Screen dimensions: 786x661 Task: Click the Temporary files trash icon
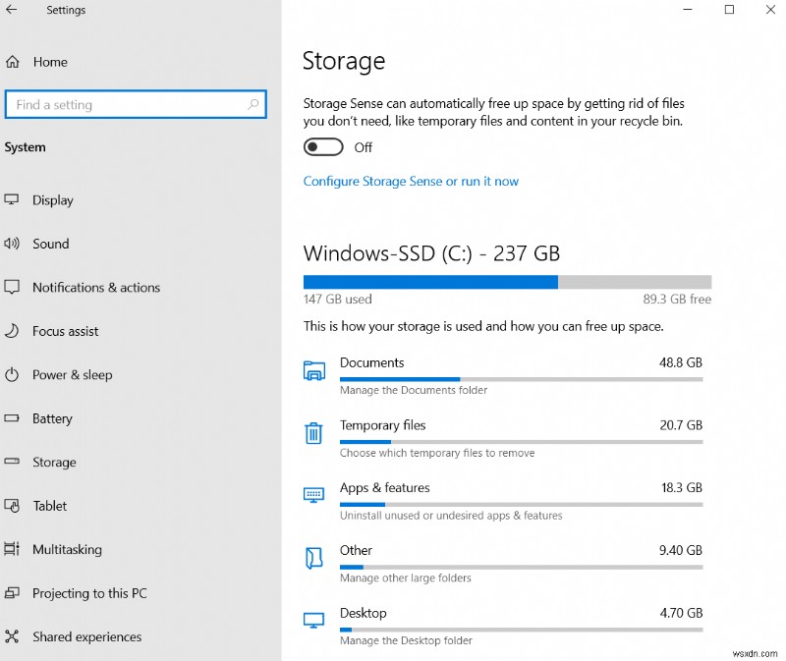[x=314, y=433]
